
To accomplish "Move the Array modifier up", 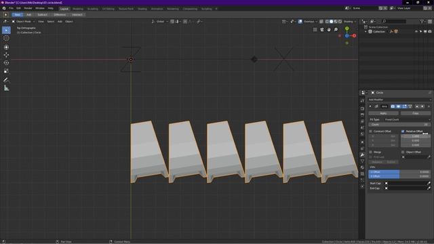I will pos(417,106).
